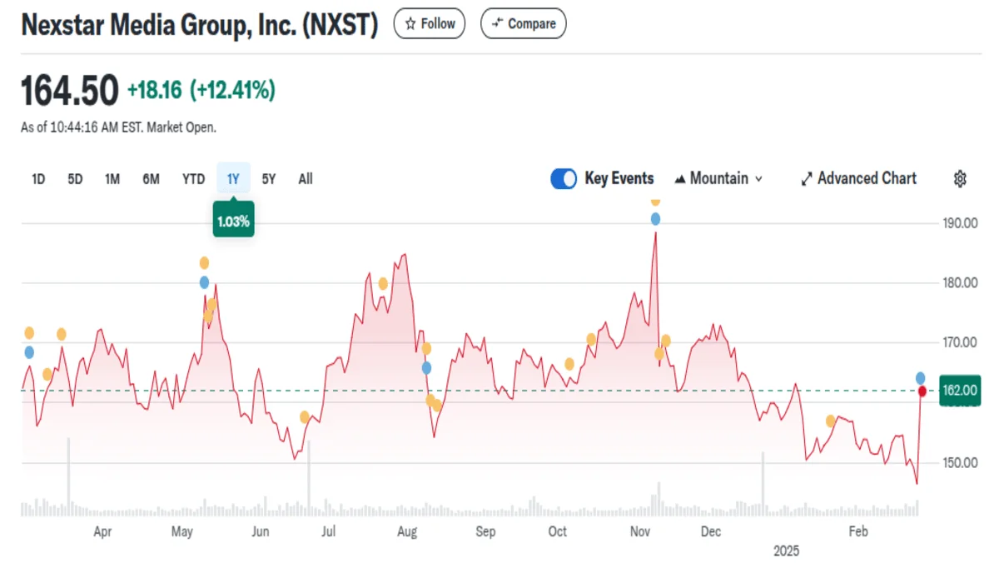Toggle the Key Events switch off
This screenshot has height=583, width=999.
tap(564, 178)
